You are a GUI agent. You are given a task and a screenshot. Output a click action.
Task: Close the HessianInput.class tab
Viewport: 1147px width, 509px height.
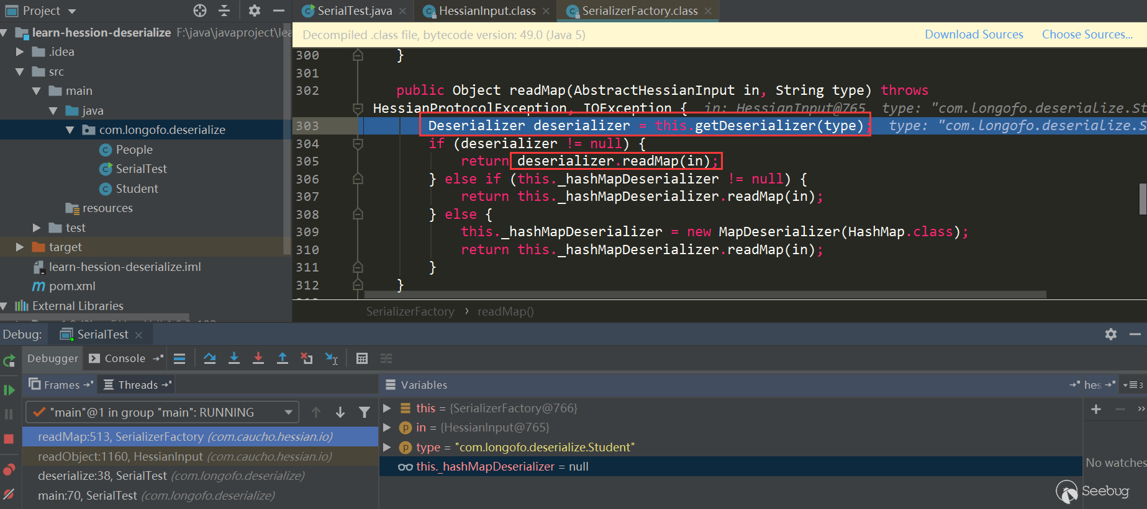[546, 11]
